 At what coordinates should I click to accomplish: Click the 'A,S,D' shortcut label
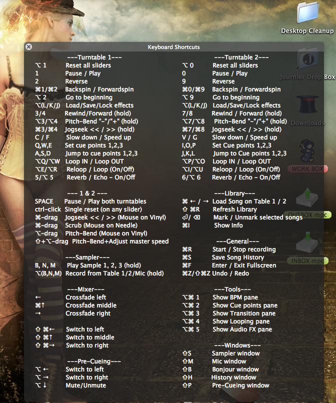pos(42,153)
